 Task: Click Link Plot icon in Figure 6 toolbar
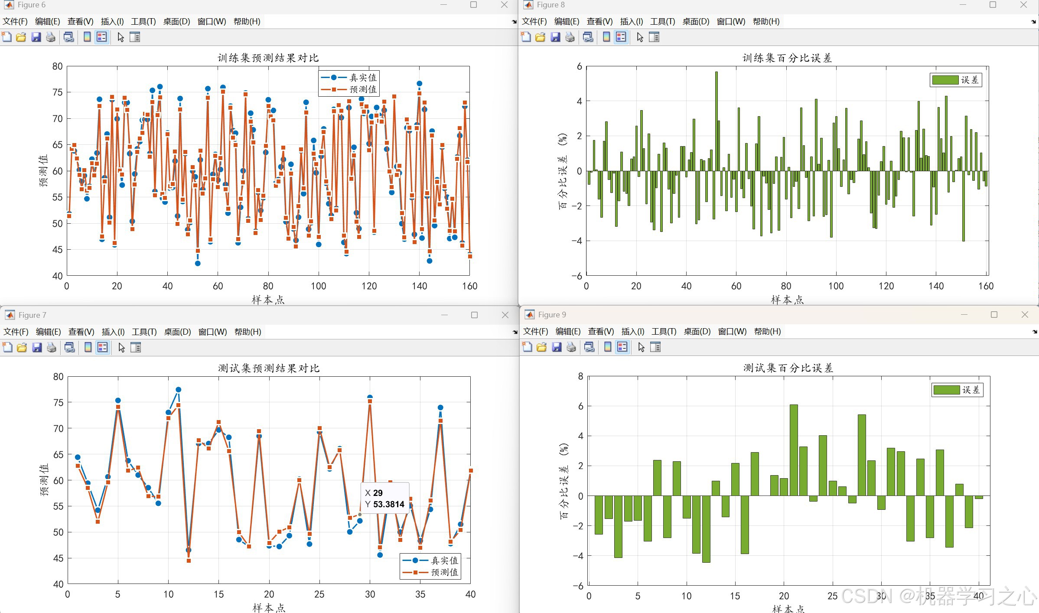coord(68,37)
